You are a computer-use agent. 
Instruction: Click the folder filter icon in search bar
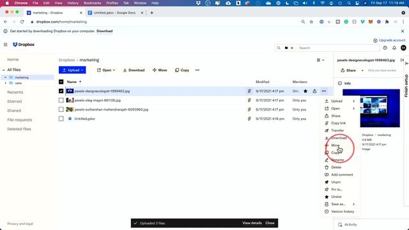(286, 48)
